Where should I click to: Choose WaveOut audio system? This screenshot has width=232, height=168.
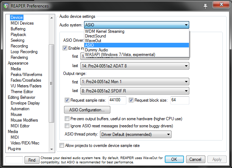click(137, 41)
